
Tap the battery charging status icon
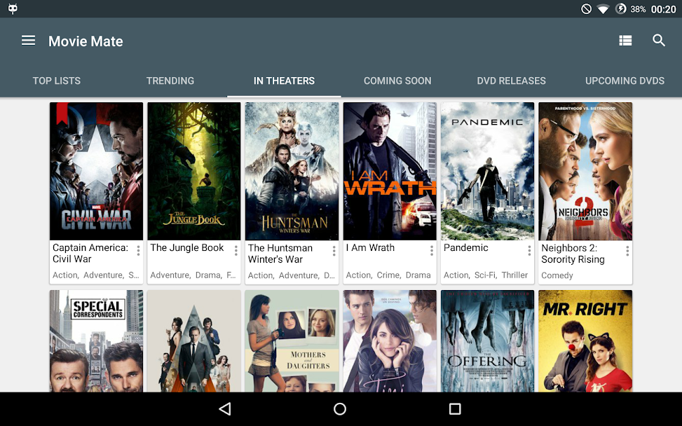[620, 8]
